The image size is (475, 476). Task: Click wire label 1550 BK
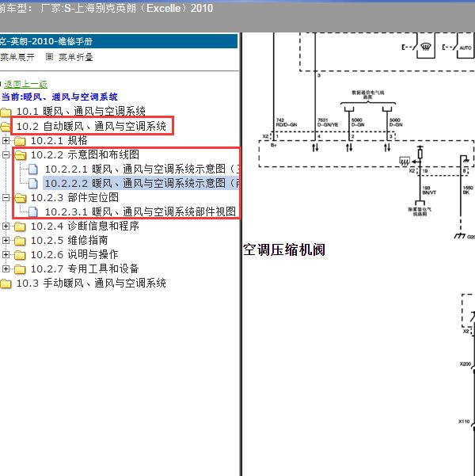468,190
